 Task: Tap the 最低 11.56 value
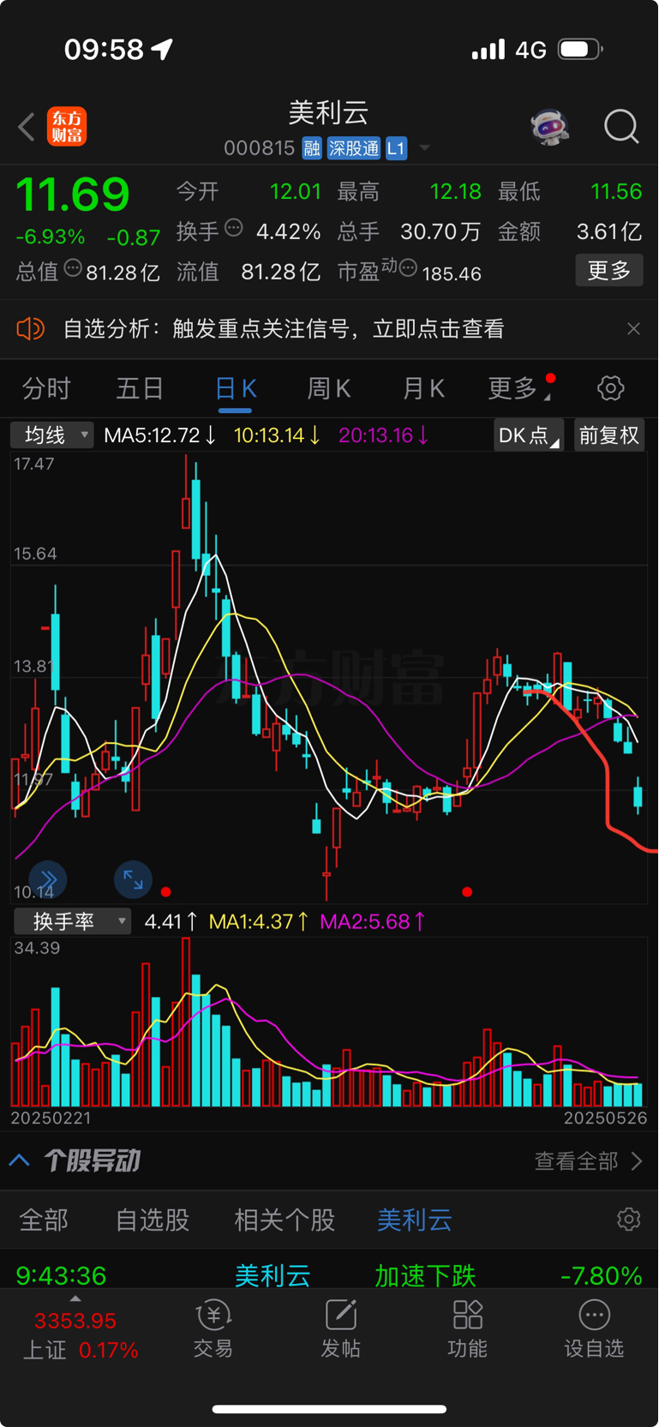click(x=616, y=191)
